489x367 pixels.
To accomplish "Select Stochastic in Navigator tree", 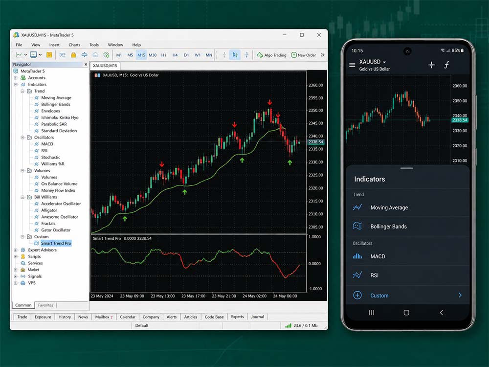I will tap(50, 157).
